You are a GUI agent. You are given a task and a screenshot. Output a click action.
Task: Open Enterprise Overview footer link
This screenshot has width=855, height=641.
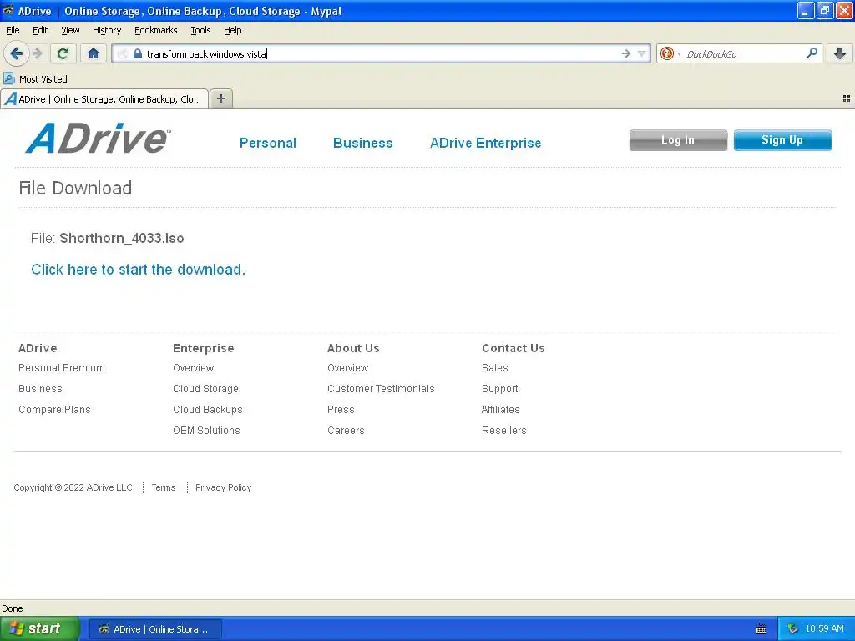click(193, 368)
